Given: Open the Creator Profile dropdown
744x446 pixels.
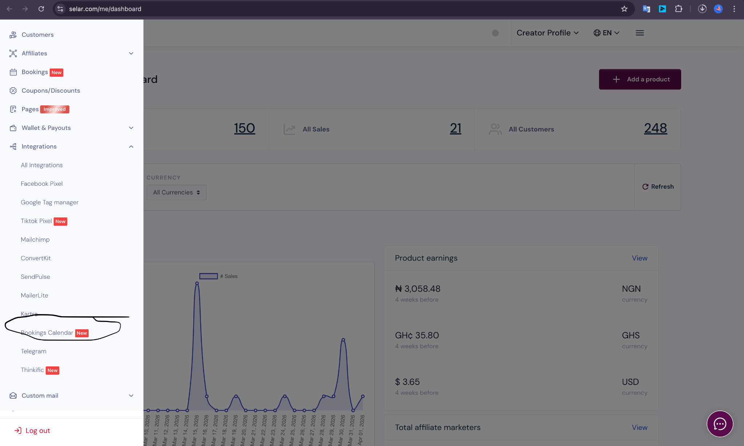Looking at the screenshot, I should pos(547,33).
